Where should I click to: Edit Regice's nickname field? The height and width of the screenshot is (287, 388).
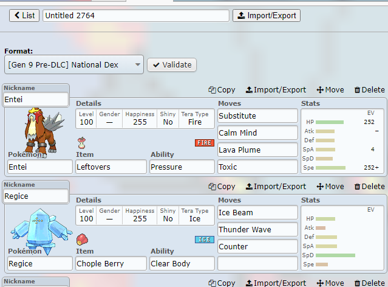(x=36, y=196)
